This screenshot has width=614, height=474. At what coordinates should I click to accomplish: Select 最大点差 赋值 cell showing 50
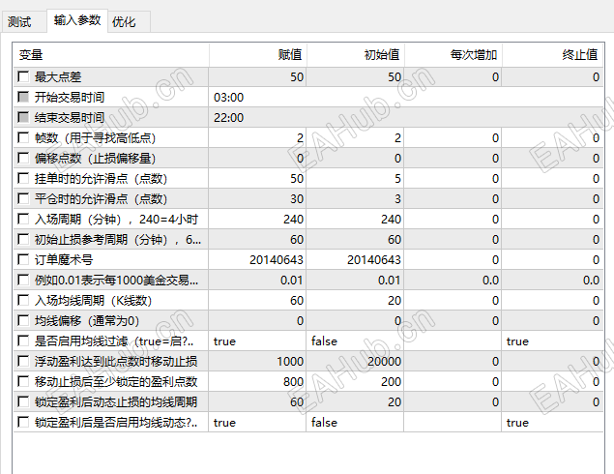click(x=257, y=76)
